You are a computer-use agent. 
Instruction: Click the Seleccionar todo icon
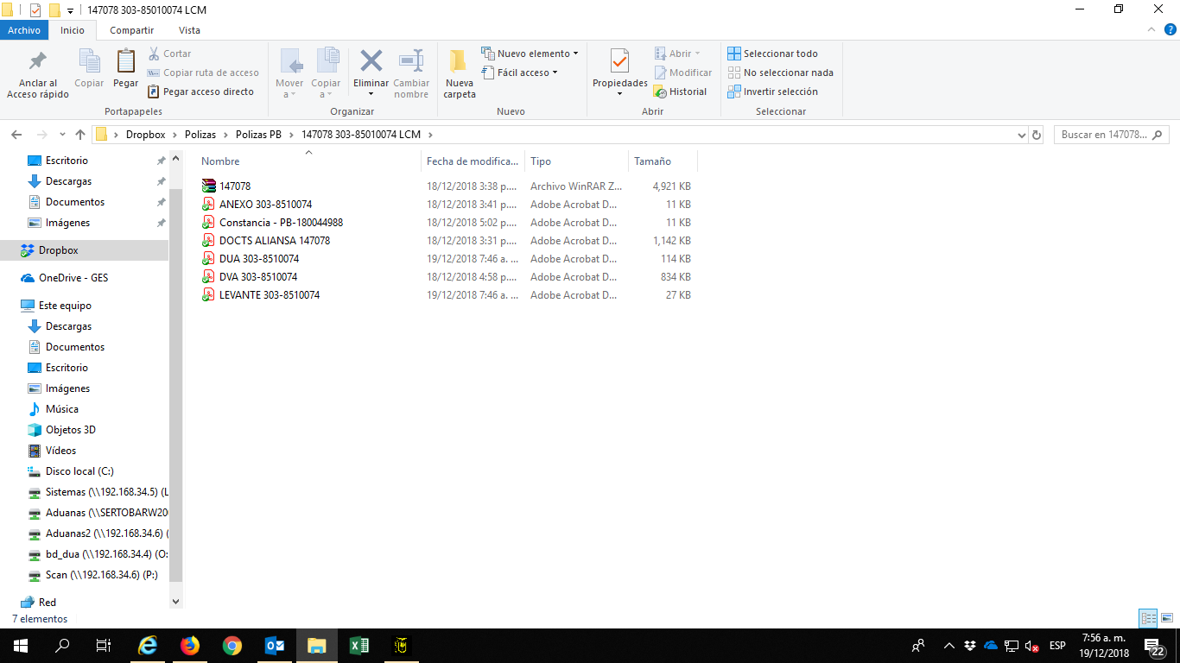[734, 54]
